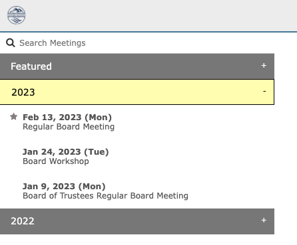Select the Jan 9, 2023 (Mon) date
The width and height of the screenshot is (297, 245).
coord(64,187)
